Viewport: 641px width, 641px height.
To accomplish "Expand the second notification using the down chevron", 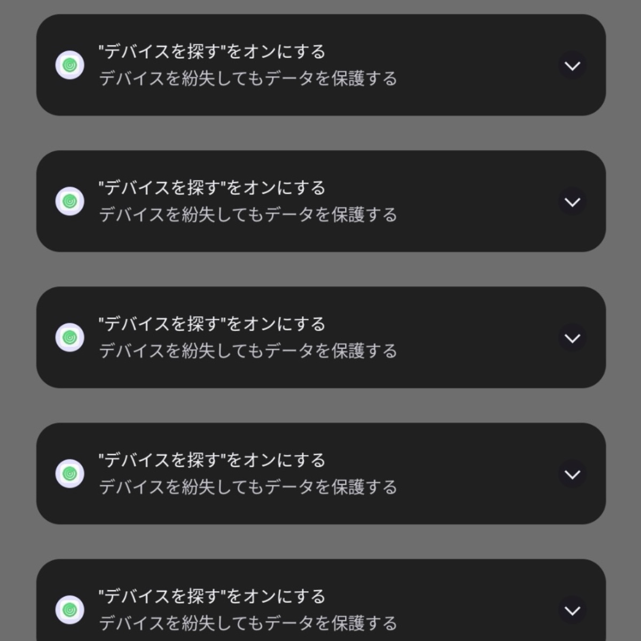I will click(572, 202).
